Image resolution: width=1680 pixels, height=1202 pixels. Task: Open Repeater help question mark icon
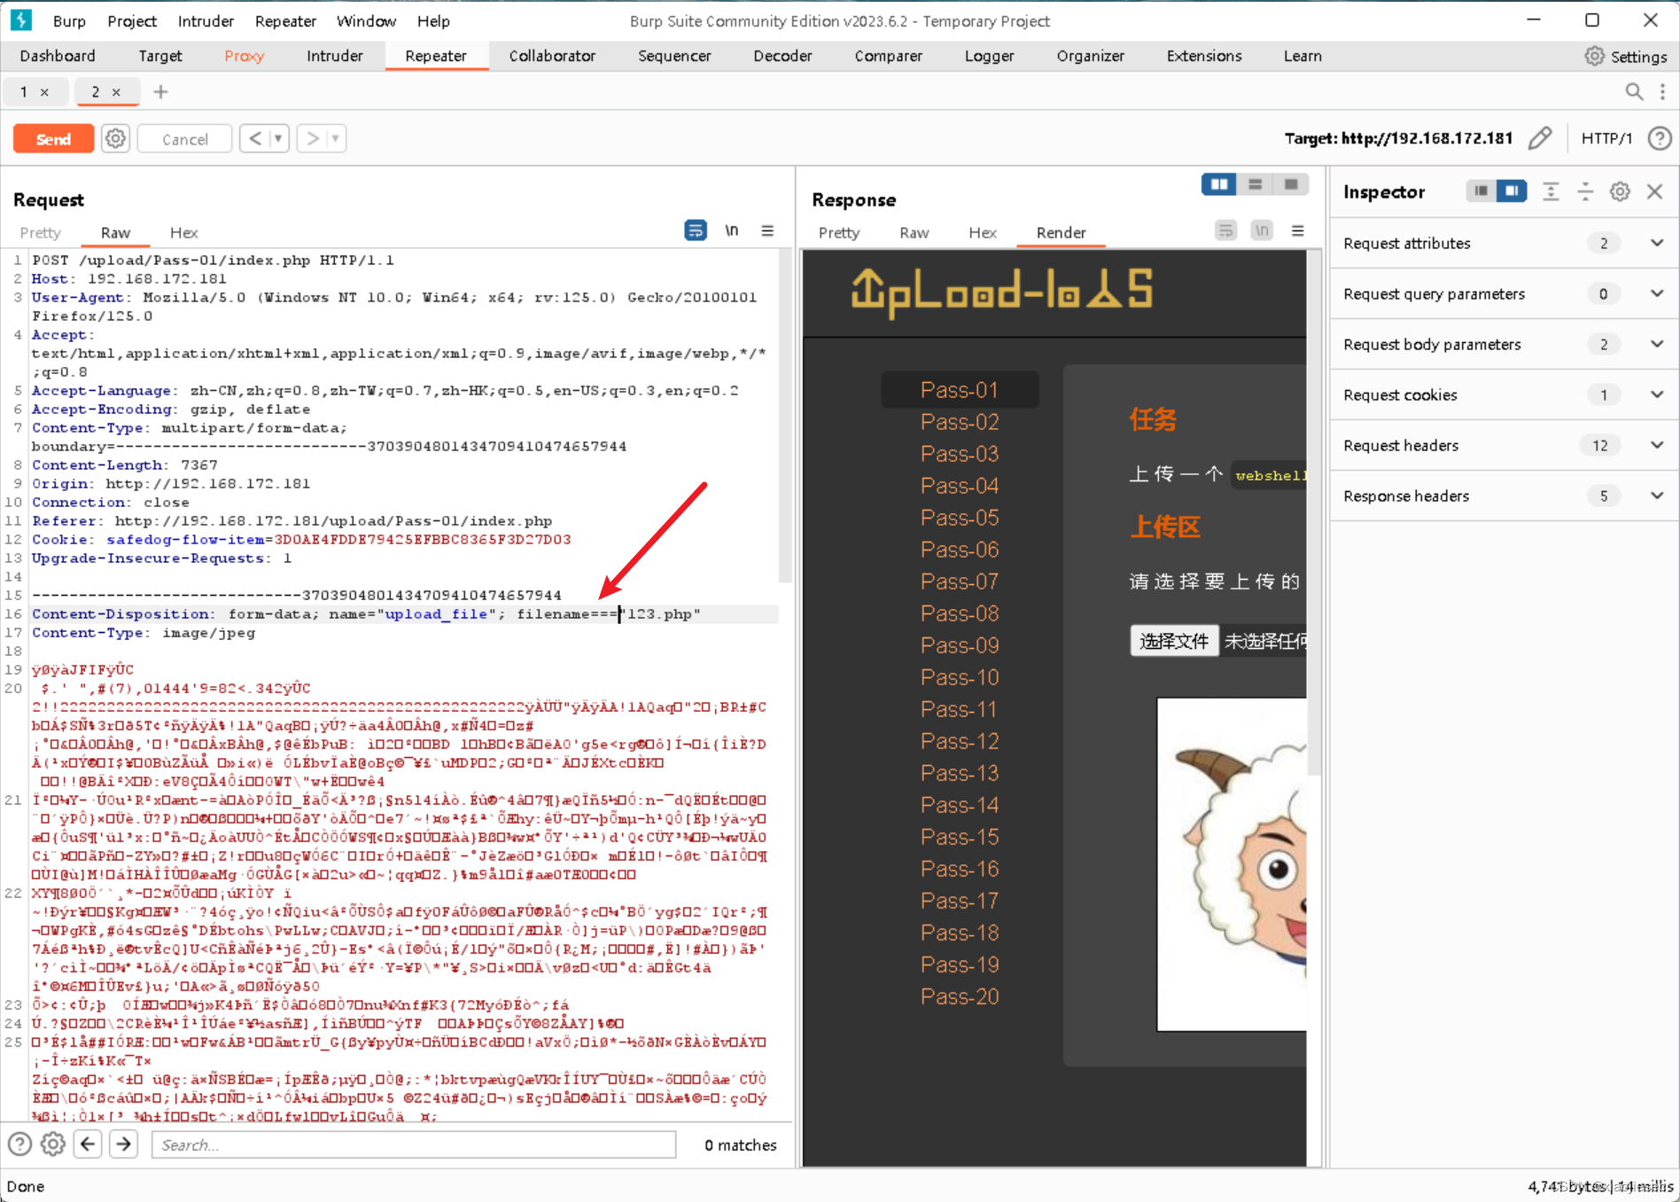1660,138
